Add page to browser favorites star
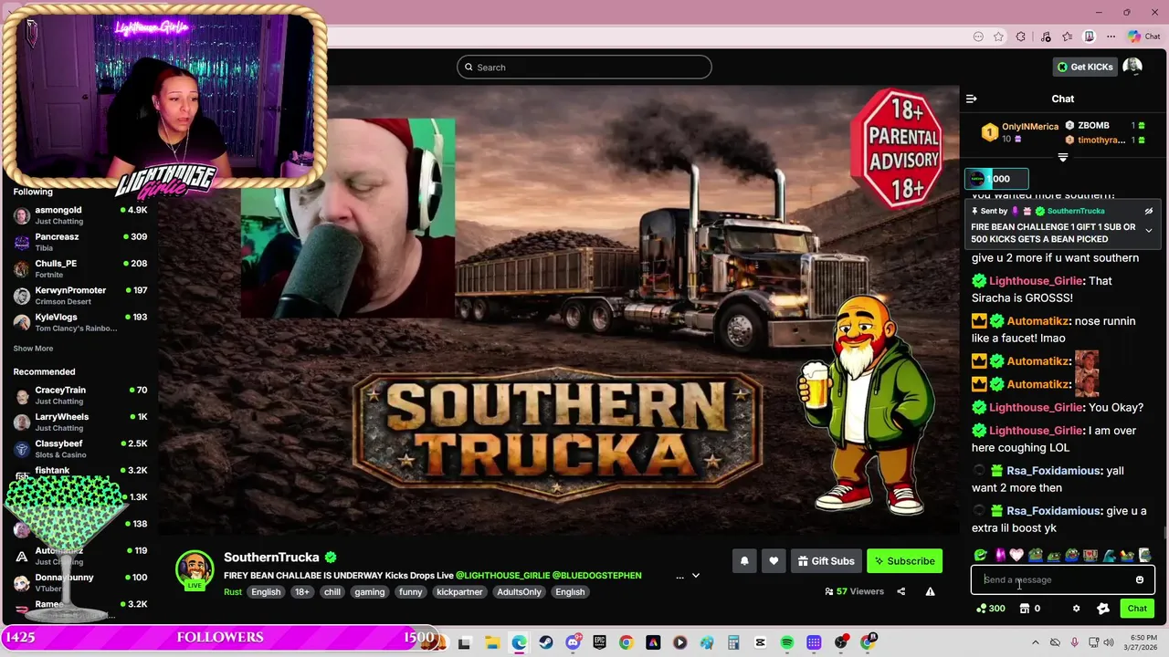The height and width of the screenshot is (657, 1169). [x=998, y=36]
